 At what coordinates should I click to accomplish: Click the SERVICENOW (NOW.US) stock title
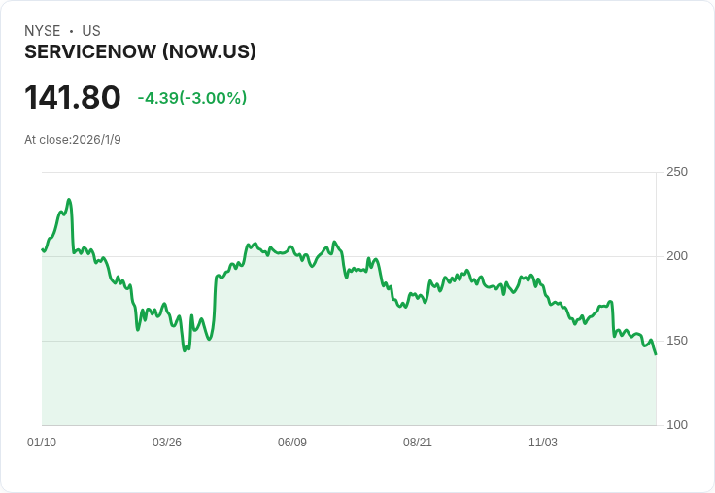tap(140, 52)
